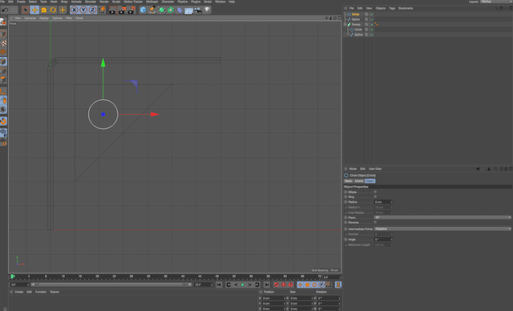Click the Render to Picture Viewer icon

(123, 10)
